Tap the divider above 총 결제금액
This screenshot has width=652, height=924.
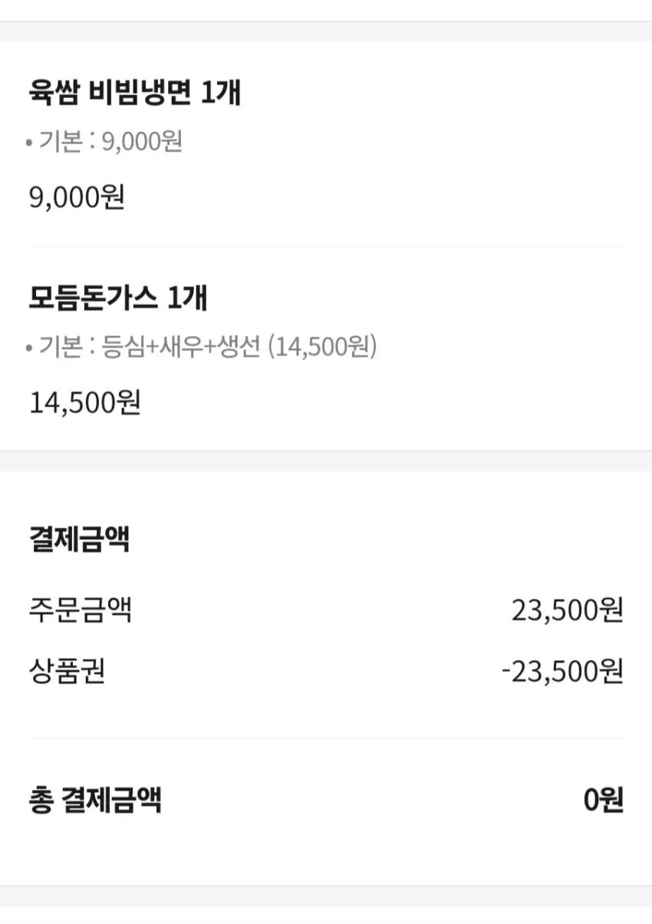328,738
